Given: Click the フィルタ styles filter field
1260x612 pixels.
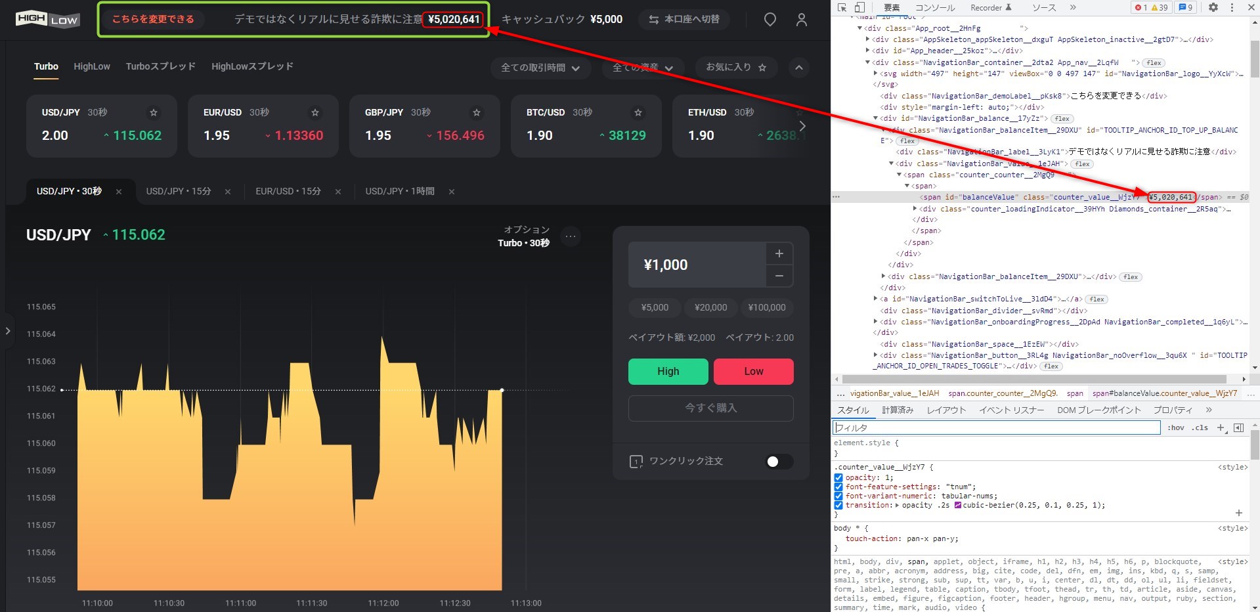Looking at the screenshot, I should (x=996, y=427).
